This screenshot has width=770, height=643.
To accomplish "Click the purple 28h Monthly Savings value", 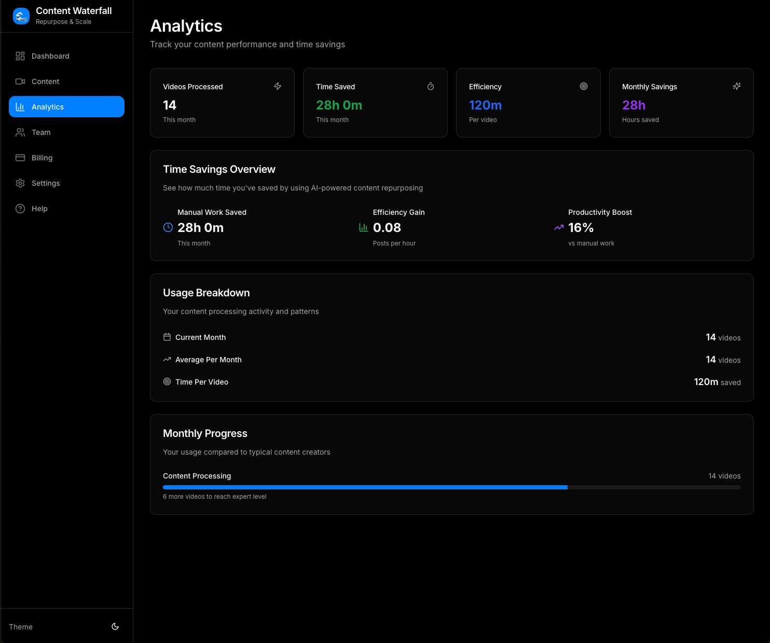I will 634,105.
